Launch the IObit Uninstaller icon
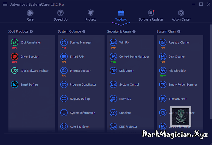 tap(15, 42)
